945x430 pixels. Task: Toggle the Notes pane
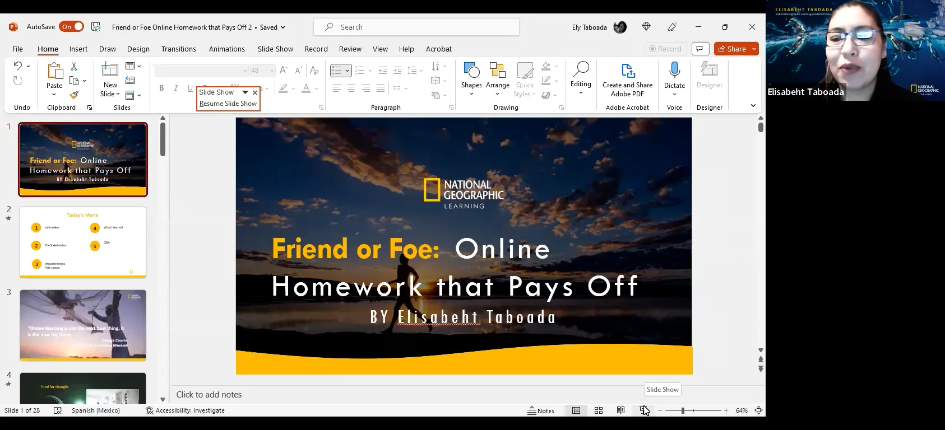[541, 410]
